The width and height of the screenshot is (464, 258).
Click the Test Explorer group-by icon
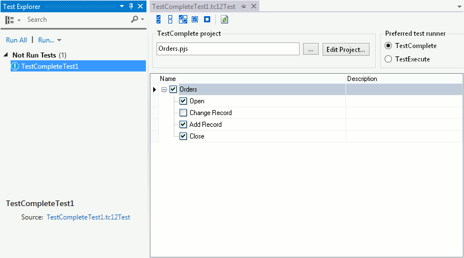point(10,20)
